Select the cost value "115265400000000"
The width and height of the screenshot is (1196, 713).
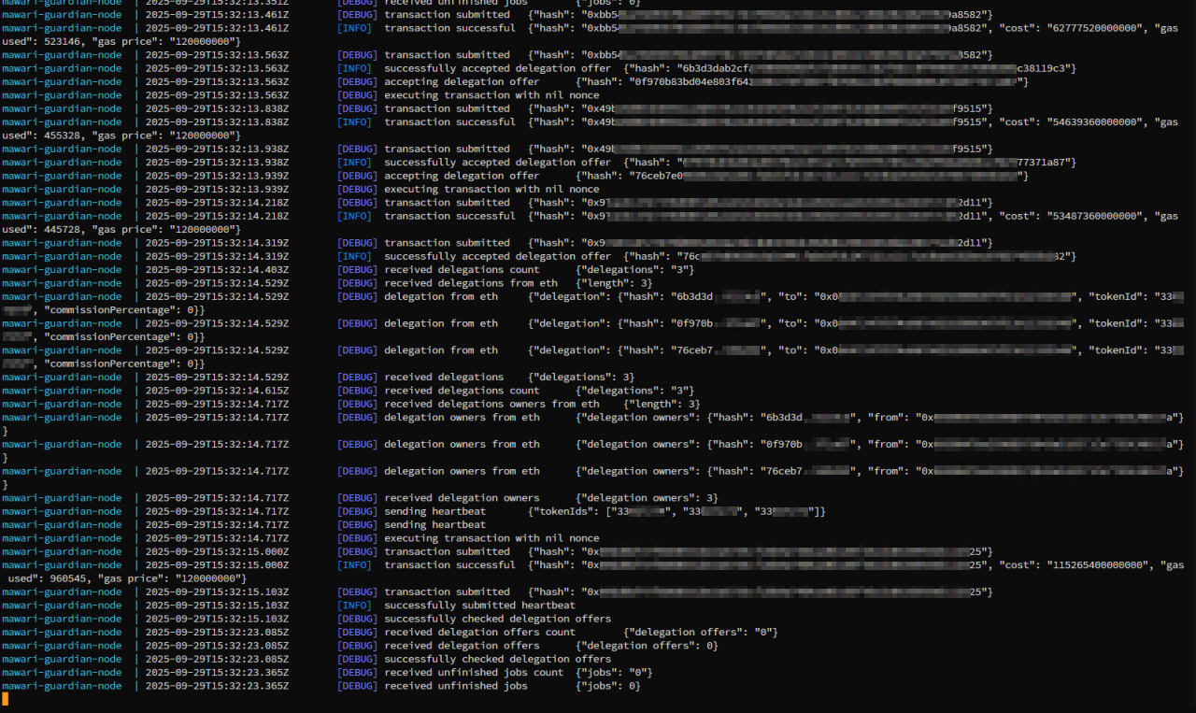[1099, 565]
